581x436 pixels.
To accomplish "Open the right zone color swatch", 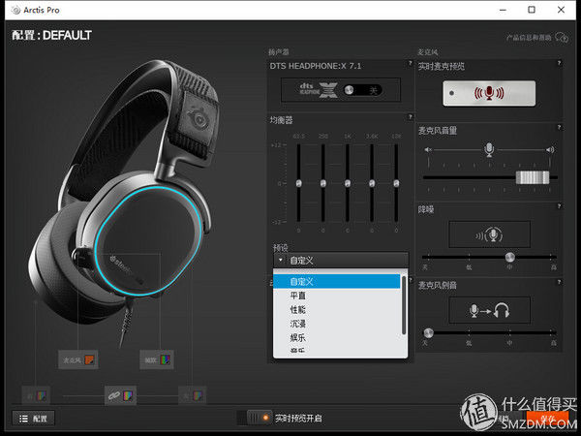I will pyautogui.click(x=198, y=396).
